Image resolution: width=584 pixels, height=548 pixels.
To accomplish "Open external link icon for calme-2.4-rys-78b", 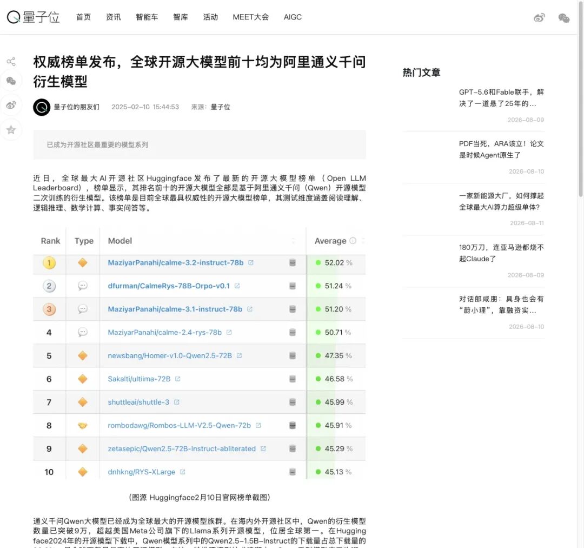I will [x=229, y=332].
